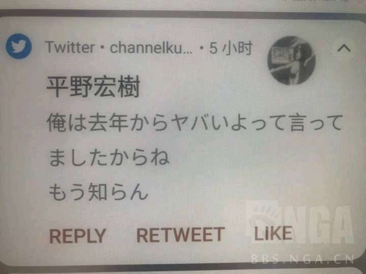Open the author name 平野宏樹
The width and height of the screenshot is (366, 274).
pyautogui.click(x=94, y=86)
